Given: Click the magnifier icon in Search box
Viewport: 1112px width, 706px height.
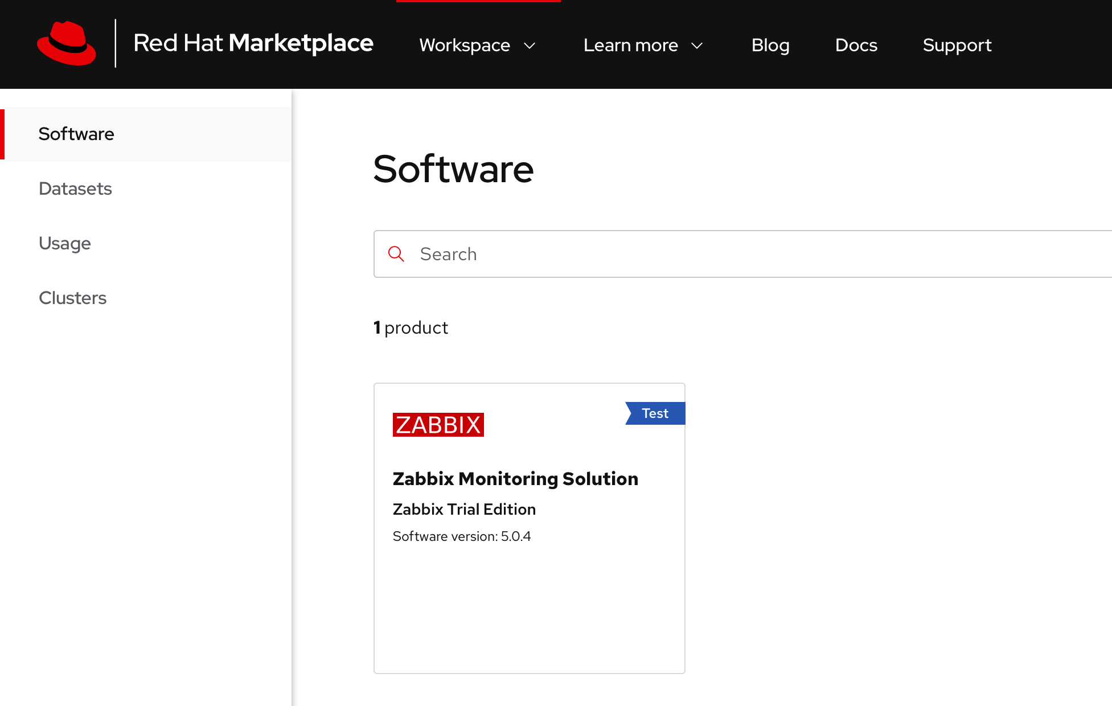Looking at the screenshot, I should tap(396, 254).
